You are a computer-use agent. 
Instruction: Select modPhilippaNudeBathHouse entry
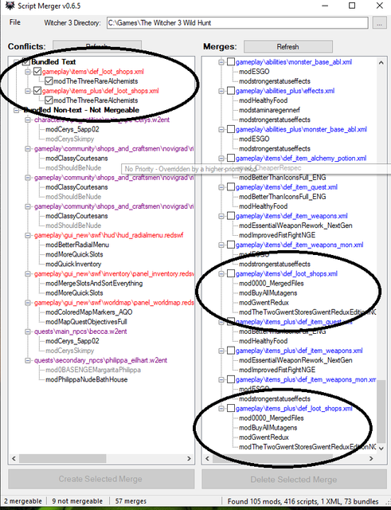(x=87, y=379)
